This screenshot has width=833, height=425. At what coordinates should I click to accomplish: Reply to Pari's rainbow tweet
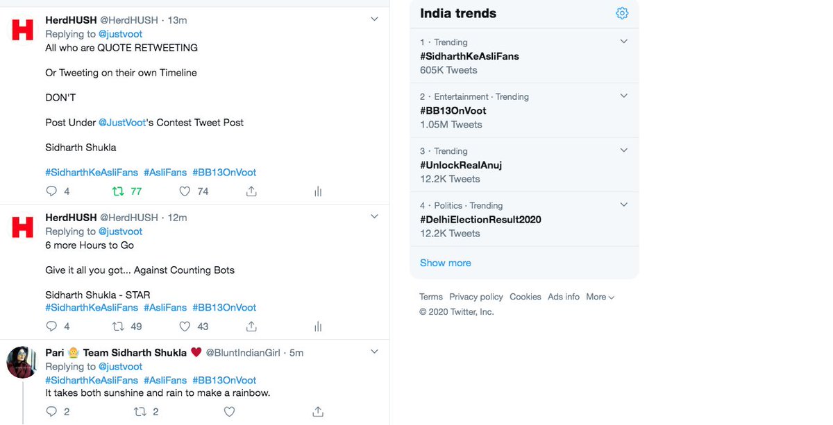pos(51,412)
